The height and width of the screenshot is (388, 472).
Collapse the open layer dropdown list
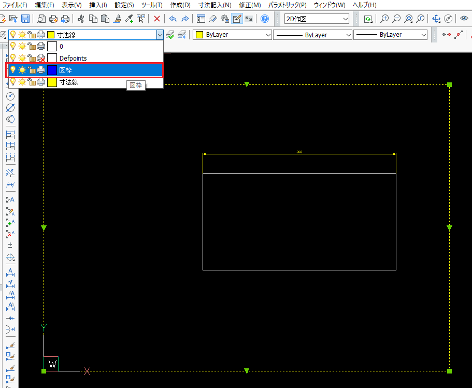(x=160, y=34)
